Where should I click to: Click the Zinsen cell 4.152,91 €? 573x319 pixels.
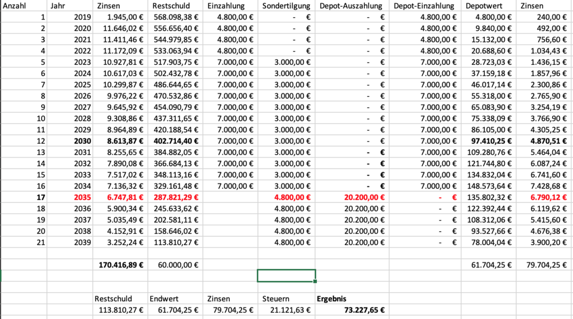pos(120,231)
